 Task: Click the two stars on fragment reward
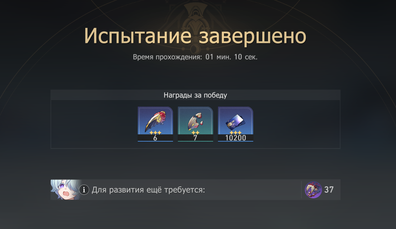point(195,133)
